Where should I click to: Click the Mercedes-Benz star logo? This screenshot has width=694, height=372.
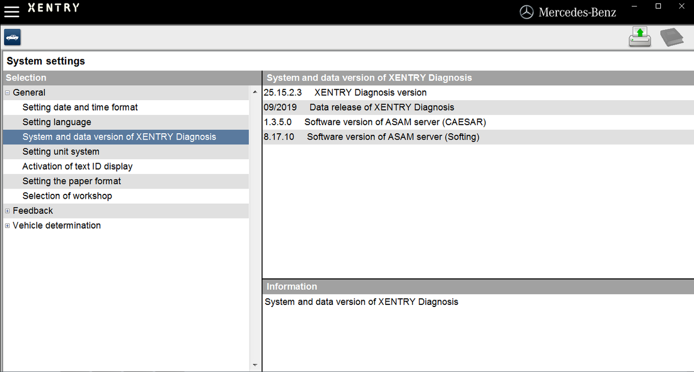[x=526, y=12]
